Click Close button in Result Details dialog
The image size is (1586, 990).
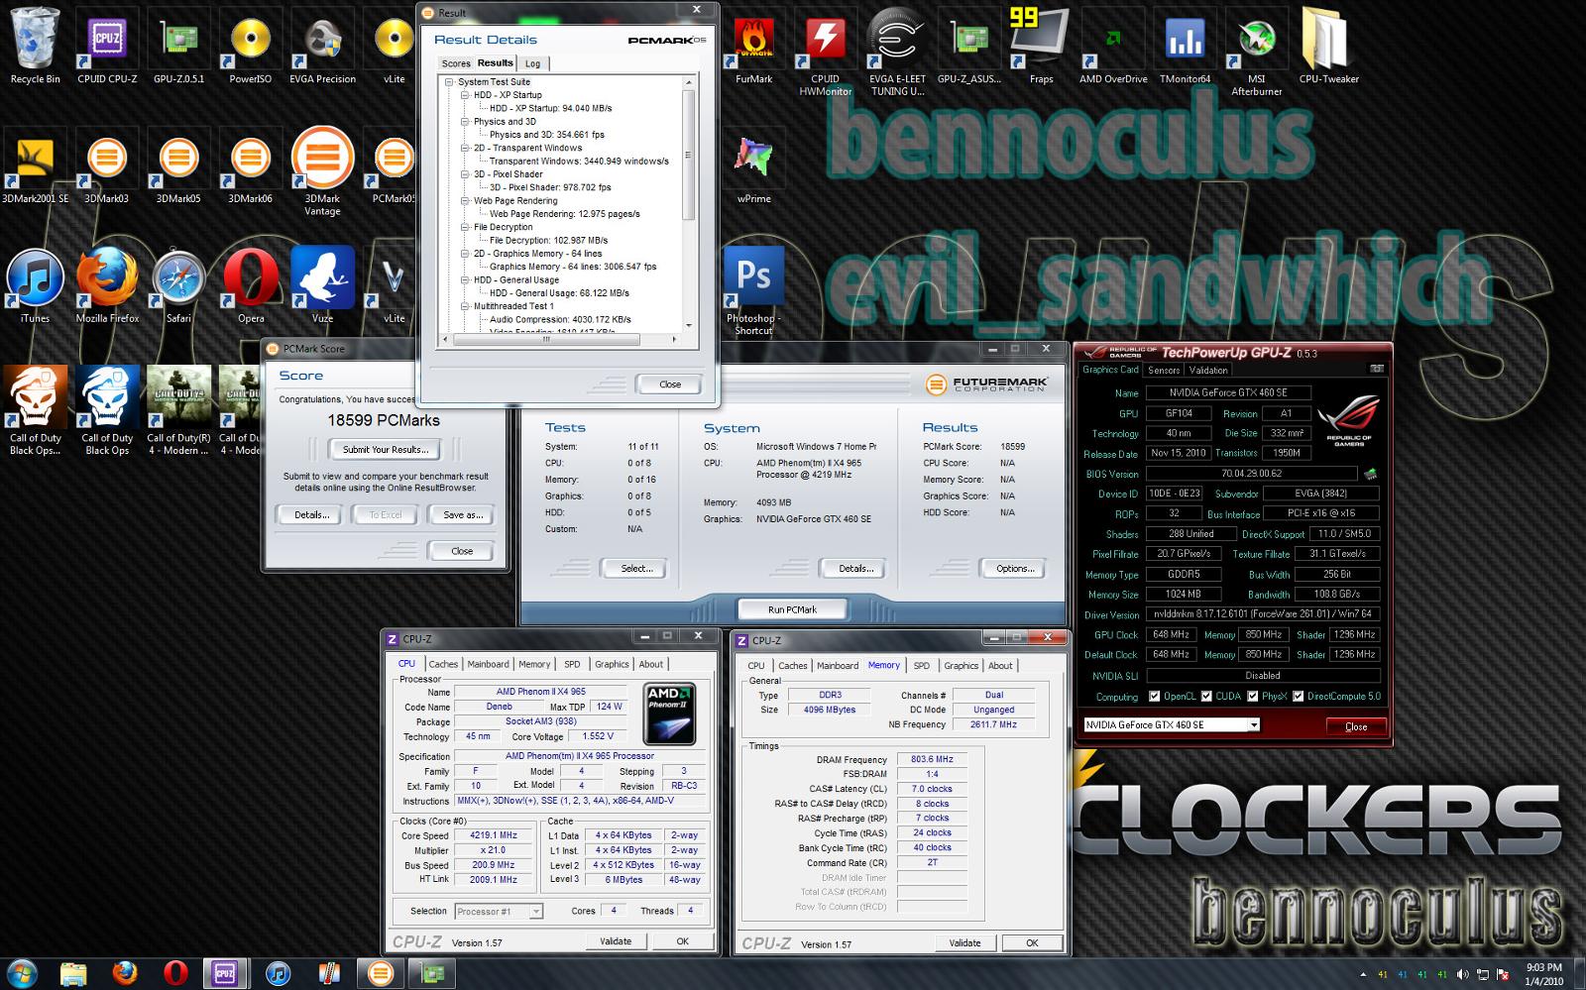pyautogui.click(x=670, y=384)
